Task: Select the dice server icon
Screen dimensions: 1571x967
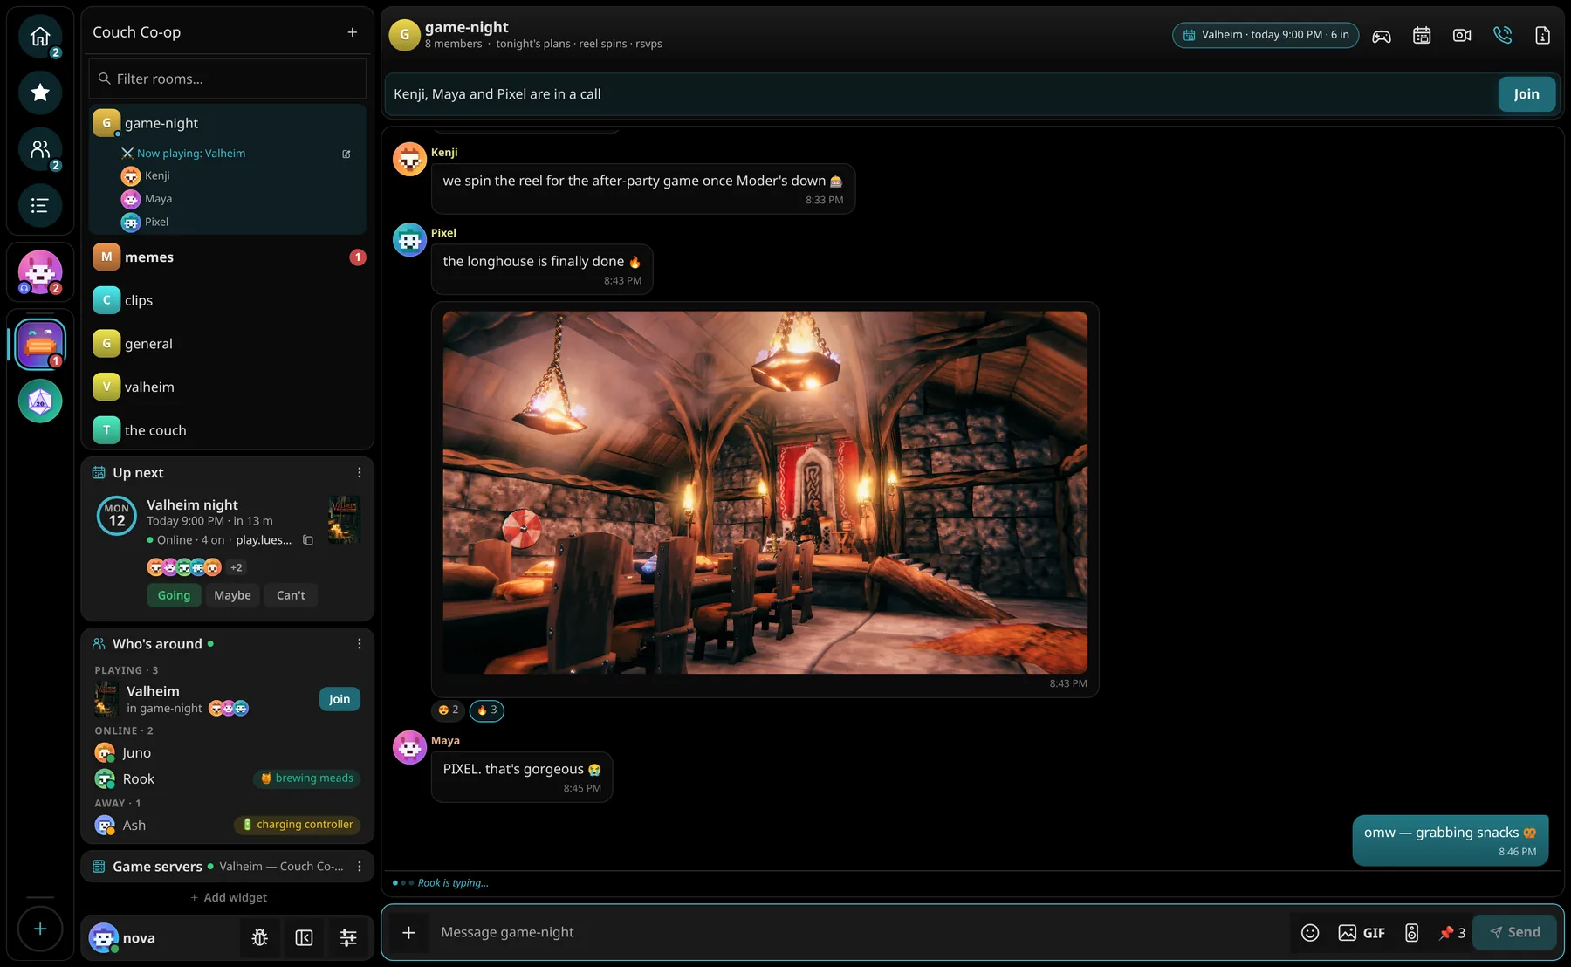Action: [x=40, y=401]
